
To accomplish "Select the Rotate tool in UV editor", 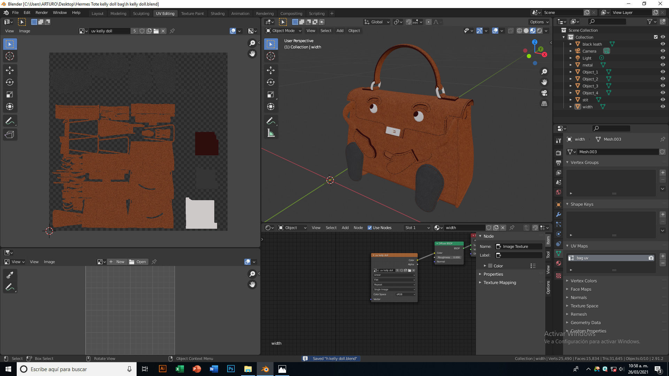I will pos(10,83).
